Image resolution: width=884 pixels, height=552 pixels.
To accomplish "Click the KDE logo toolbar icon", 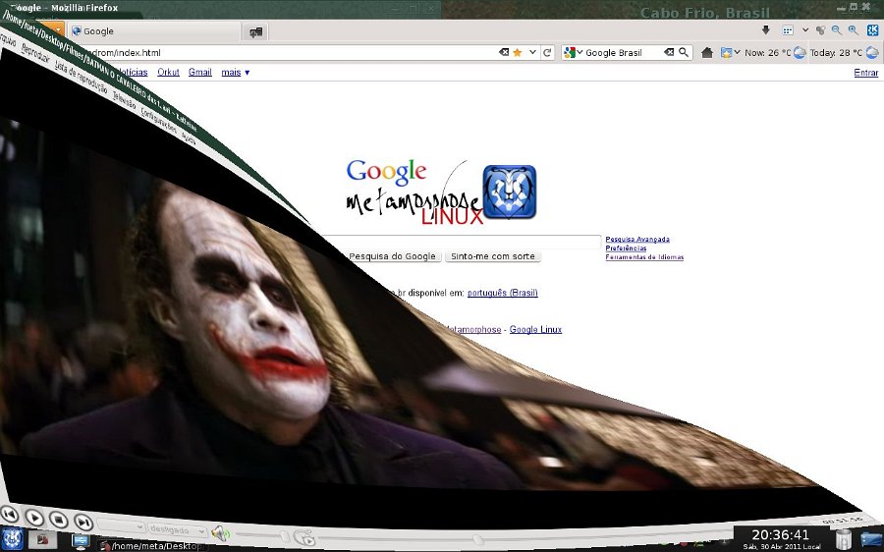I will [873, 29].
